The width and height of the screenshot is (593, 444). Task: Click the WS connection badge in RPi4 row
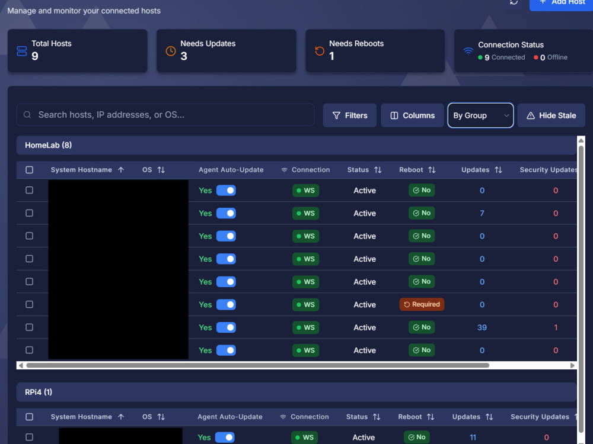pyautogui.click(x=304, y=437)
